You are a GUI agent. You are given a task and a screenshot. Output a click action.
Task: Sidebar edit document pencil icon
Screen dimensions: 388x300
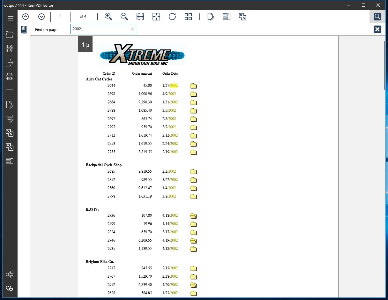pyautogui.click(x=10, y=105)
